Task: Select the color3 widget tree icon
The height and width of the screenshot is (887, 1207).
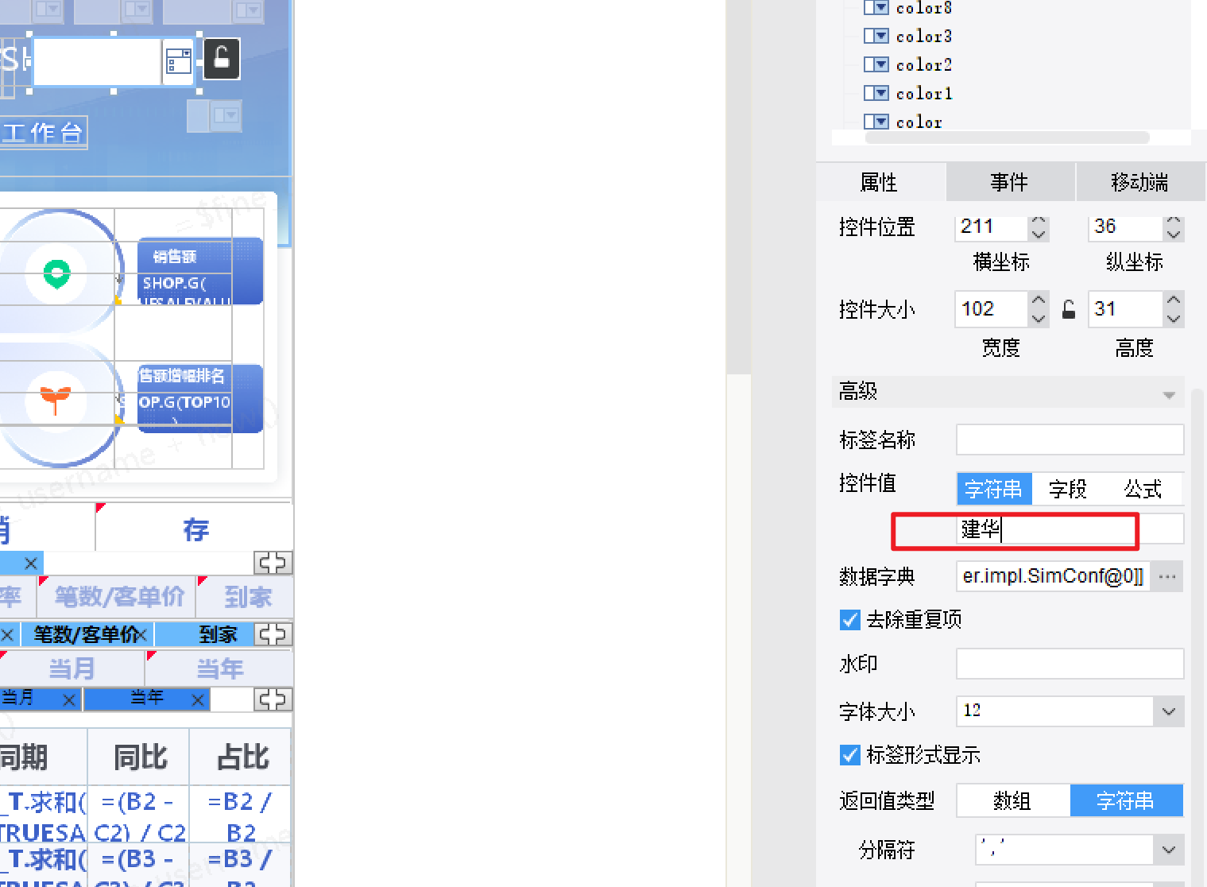Action: (x=876, y=36)
